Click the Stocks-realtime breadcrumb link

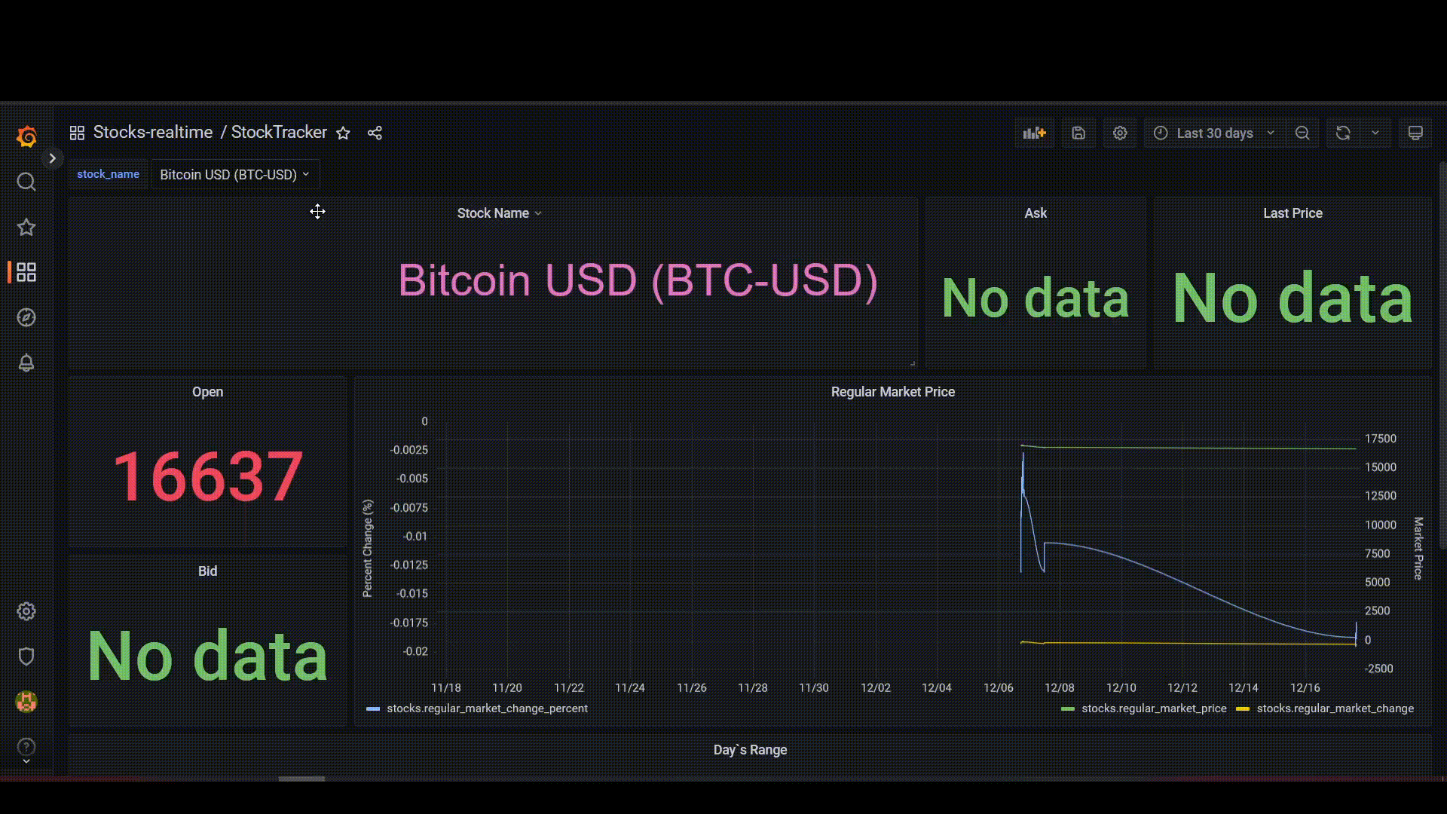(153, 131)
